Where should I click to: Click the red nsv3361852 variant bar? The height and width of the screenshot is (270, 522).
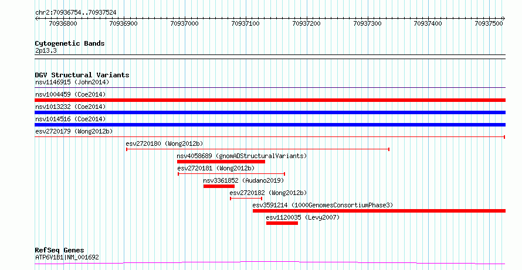click(219, 186)
